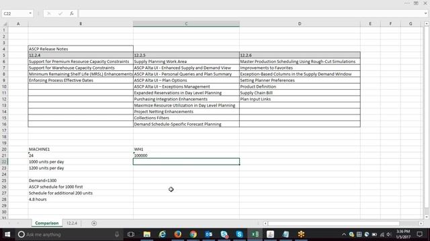Select column E header
430x241 pixels.
(x=370, y=24)
